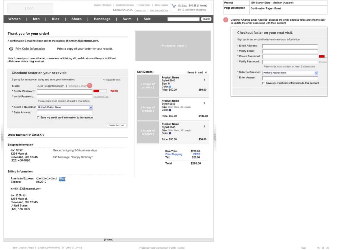Viewport: 338px width, 250px height.
Task: Focus the Create Password field in main form
Action: click(x=65, y=91)
